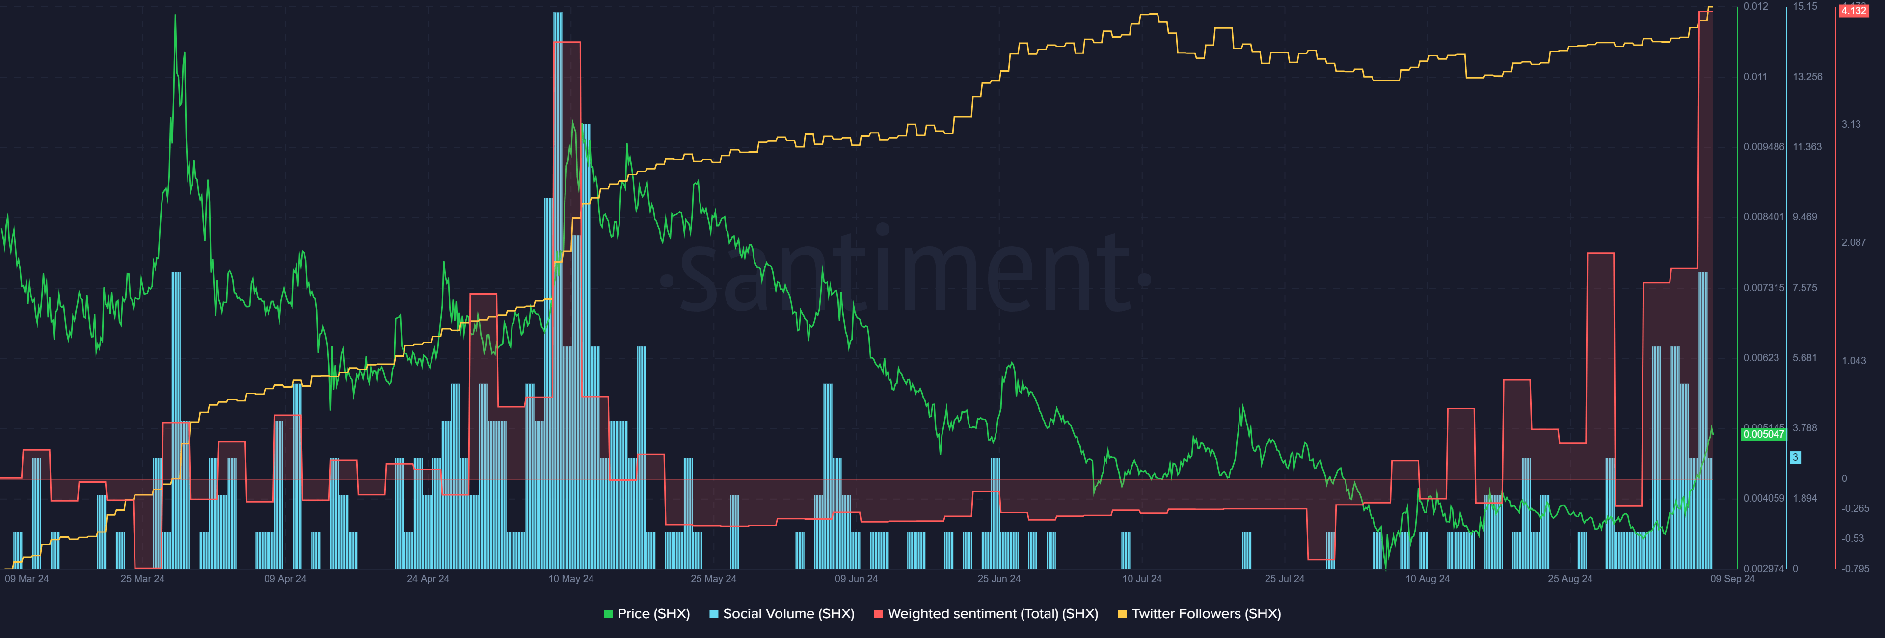This screenshot has width=1885, height=638.
Task: Toggle the Weighted sentiment (Total) (SHX) label
Action: (x=993, y=614)
